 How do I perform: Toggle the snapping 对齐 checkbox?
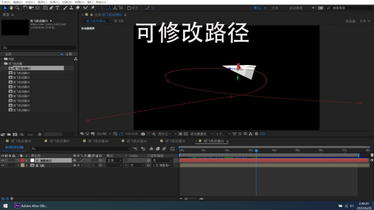coord(129,8)
